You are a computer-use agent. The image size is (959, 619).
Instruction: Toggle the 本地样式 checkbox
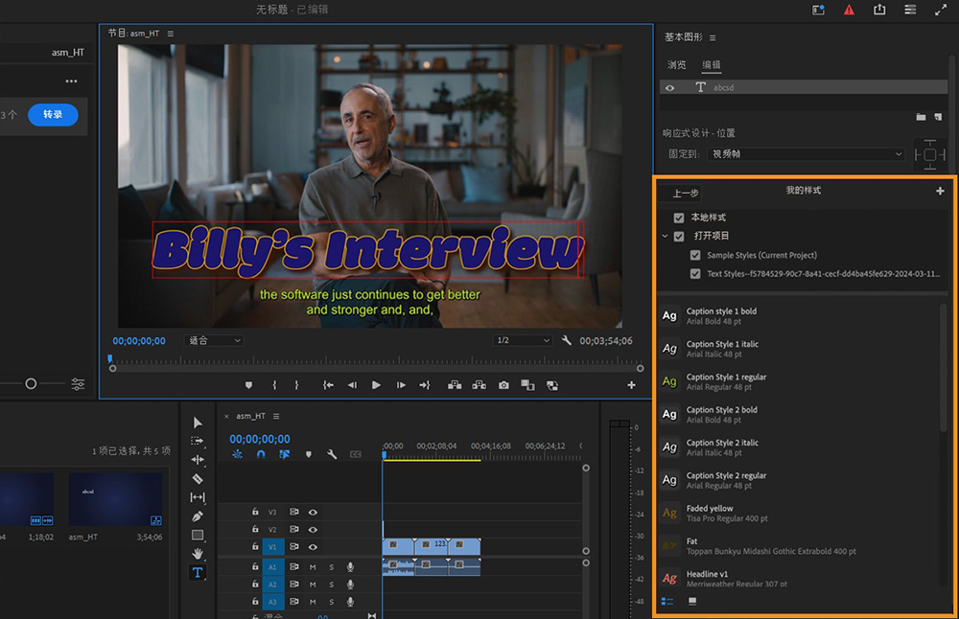[x=679, y=218]
